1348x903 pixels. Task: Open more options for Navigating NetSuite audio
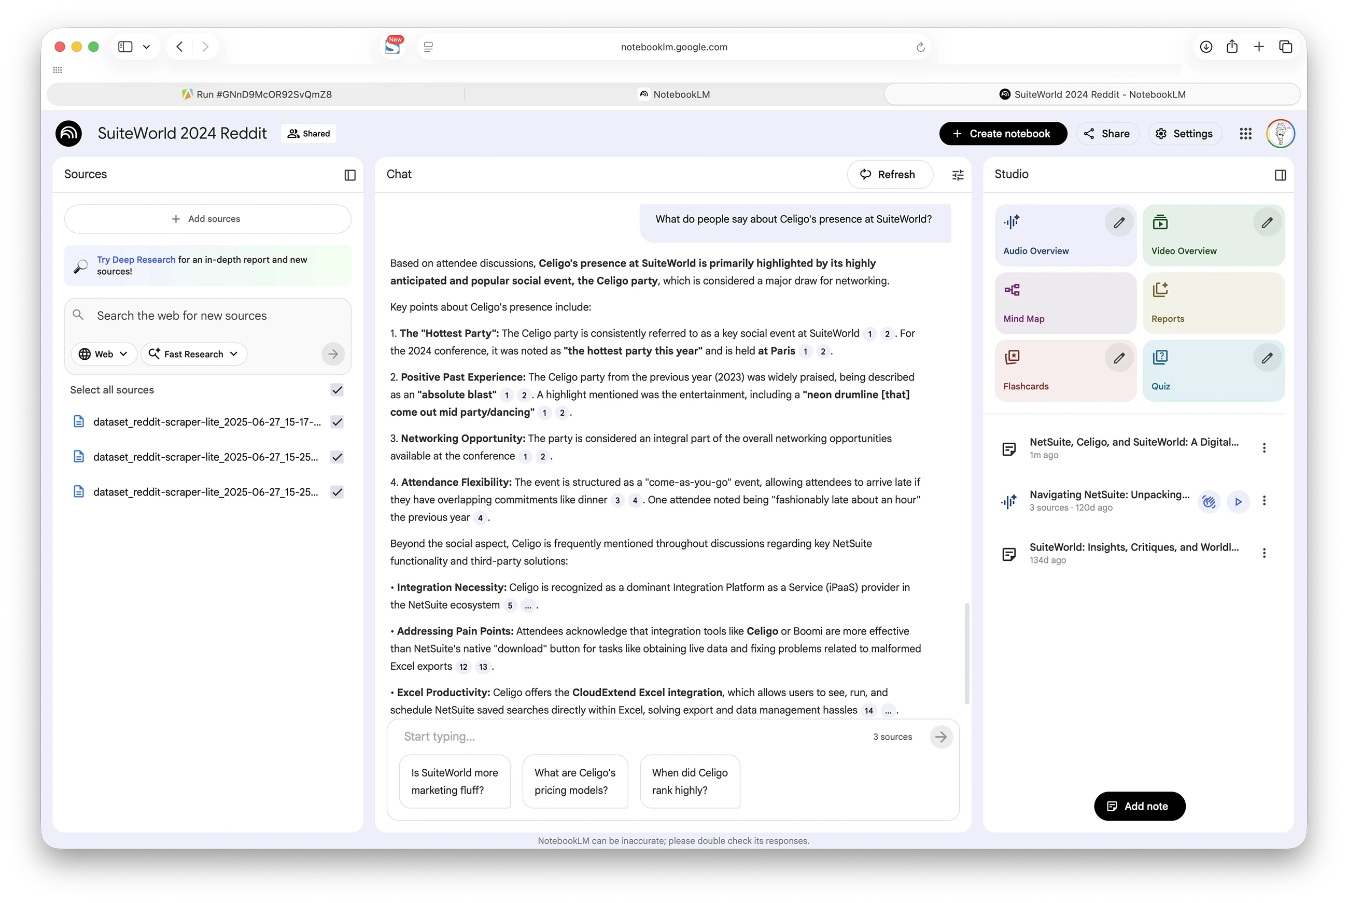[1264, 500]
